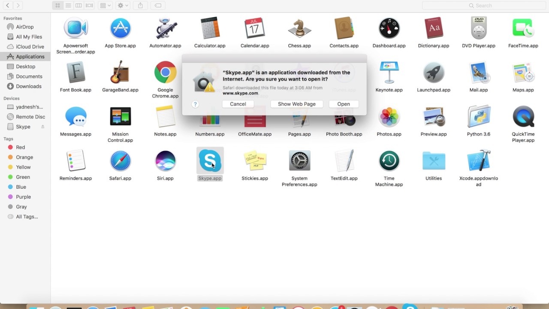The image size is (549, 309).
Task: Select Keynote.app icon
Action: tap(389, 73)
